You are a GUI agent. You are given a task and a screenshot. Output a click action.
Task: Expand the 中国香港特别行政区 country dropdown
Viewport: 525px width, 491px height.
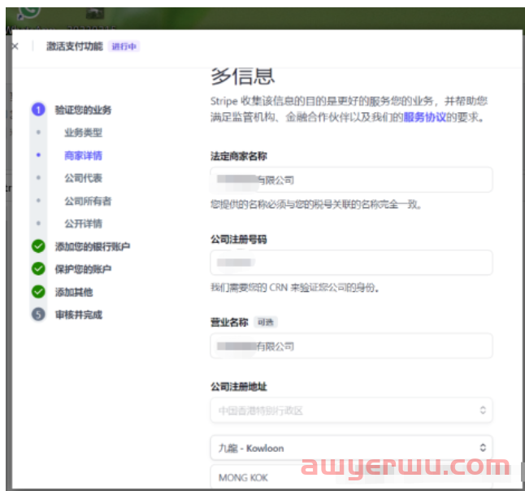click(x=351, y=411)
